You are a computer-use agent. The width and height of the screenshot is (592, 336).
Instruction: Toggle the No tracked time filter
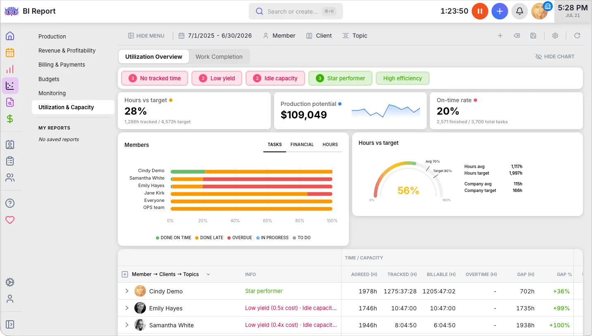tap(154, 78)
